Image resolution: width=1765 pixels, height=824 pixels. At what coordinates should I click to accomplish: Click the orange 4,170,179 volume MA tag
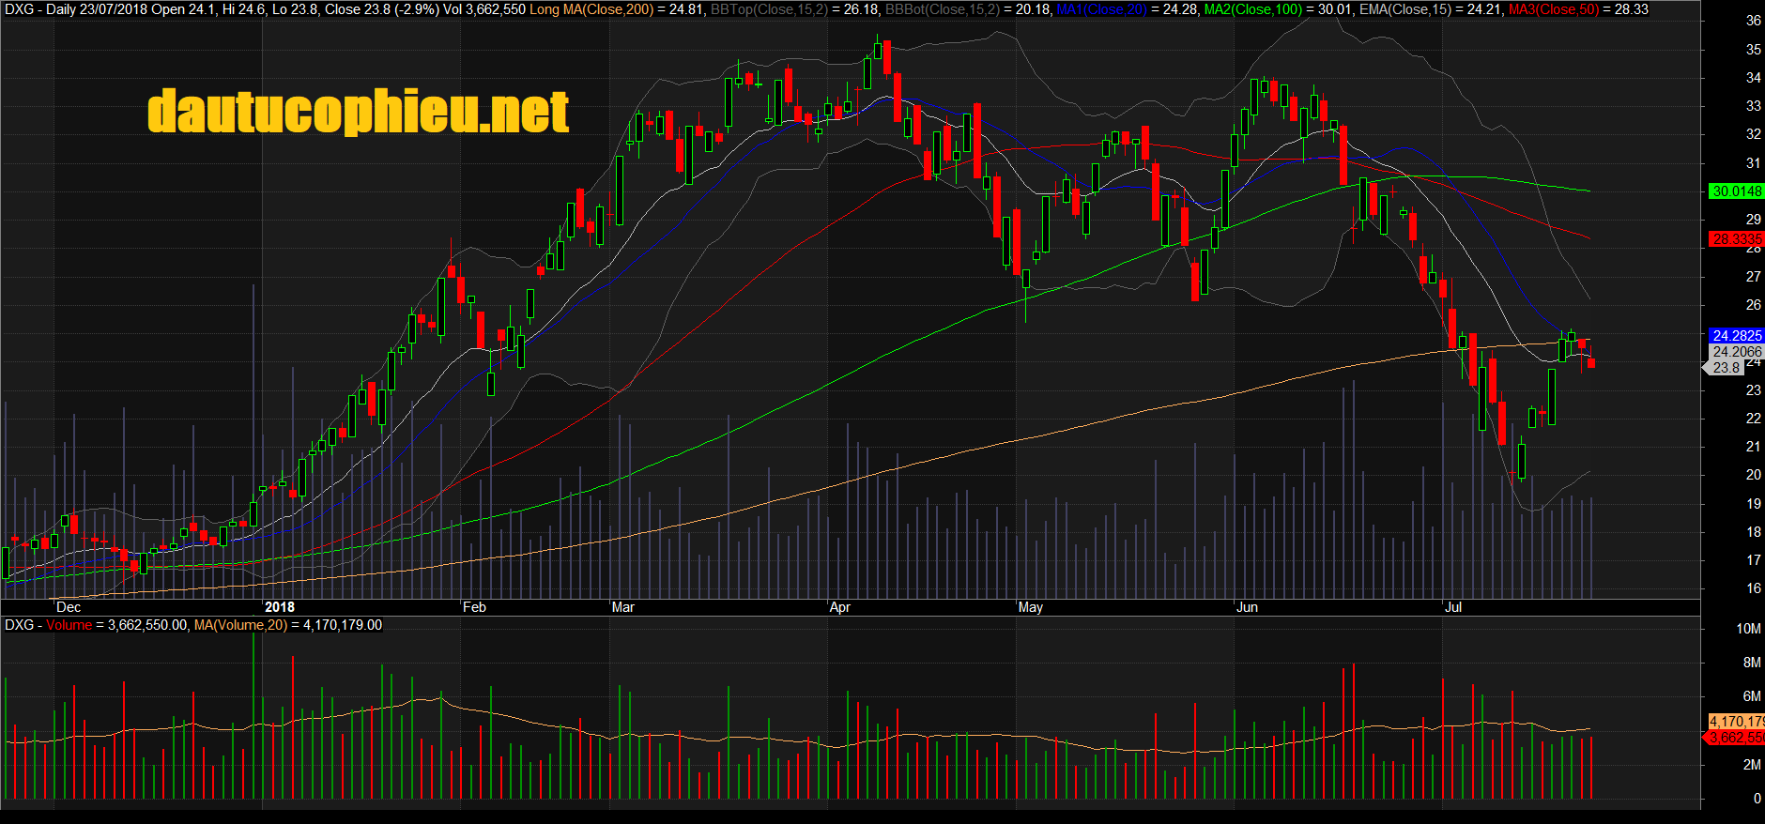tap(1736, 721)
